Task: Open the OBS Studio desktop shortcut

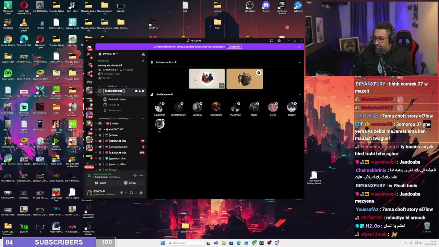Action: click(250, 7)
